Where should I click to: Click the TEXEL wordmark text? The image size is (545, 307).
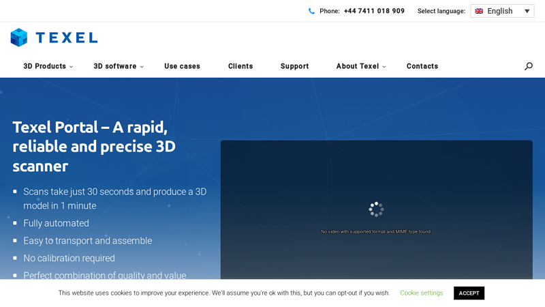tap(67, 38)
